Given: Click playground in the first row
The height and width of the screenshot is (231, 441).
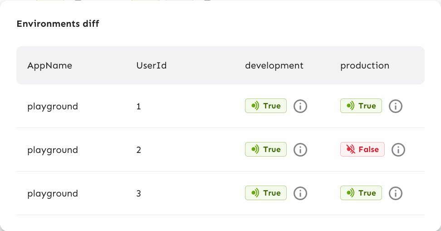Looking at the screenshot, I should coord(53,106).
